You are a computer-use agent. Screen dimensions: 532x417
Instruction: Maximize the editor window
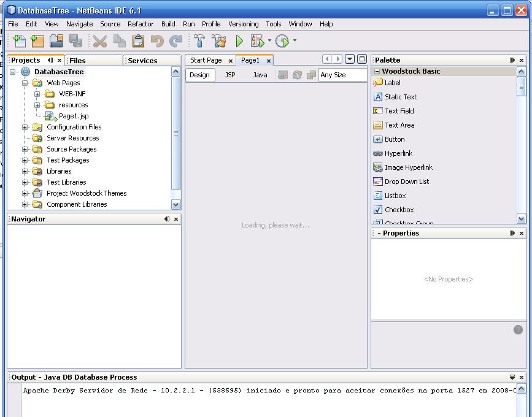362,59
